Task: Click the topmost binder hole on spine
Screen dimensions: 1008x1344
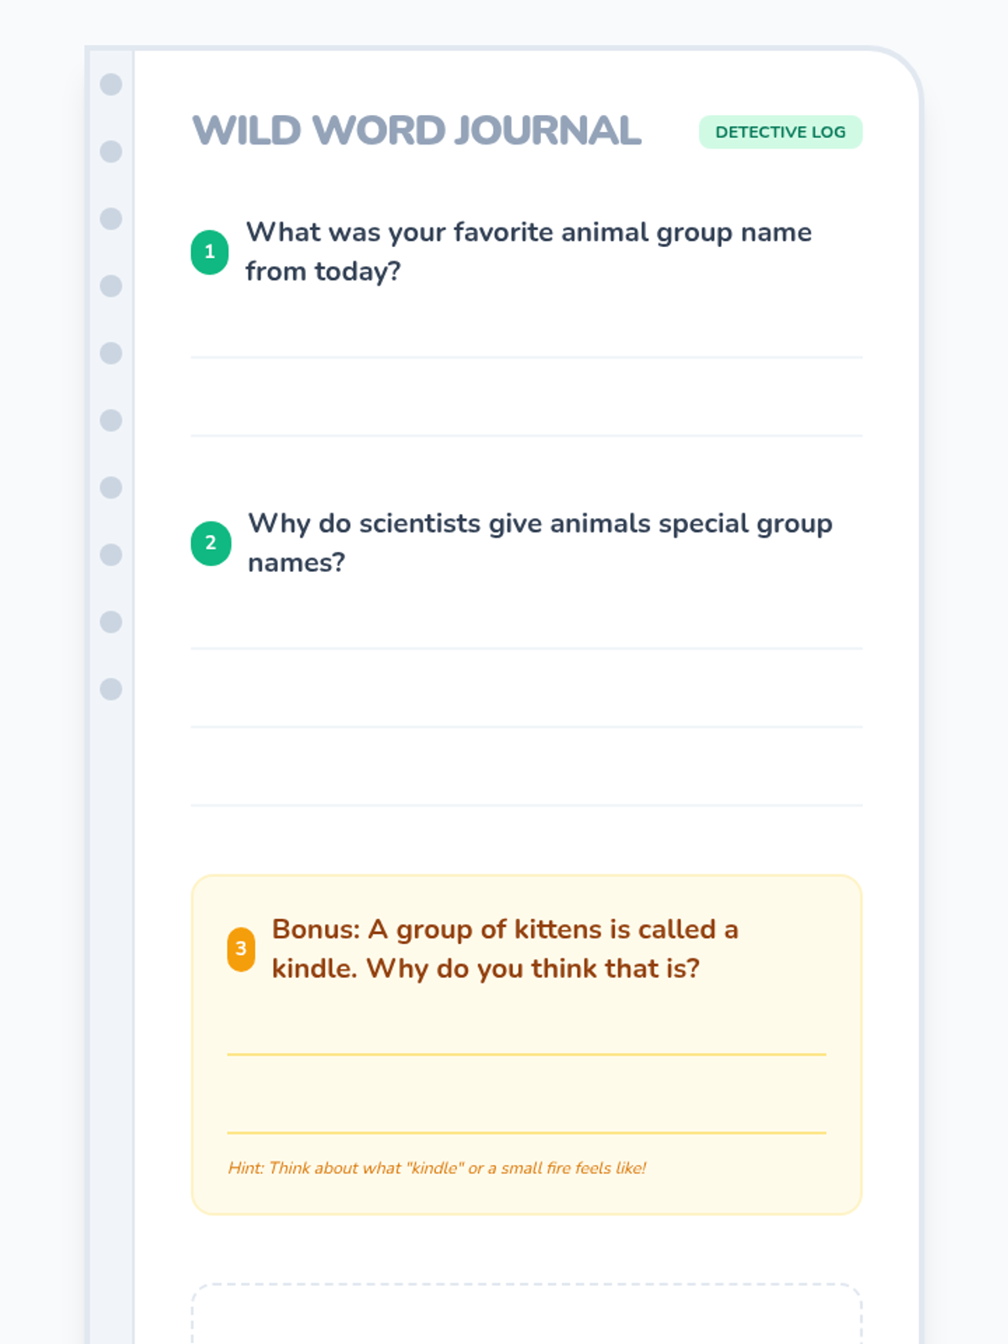Action: click(x=111, y=84)
